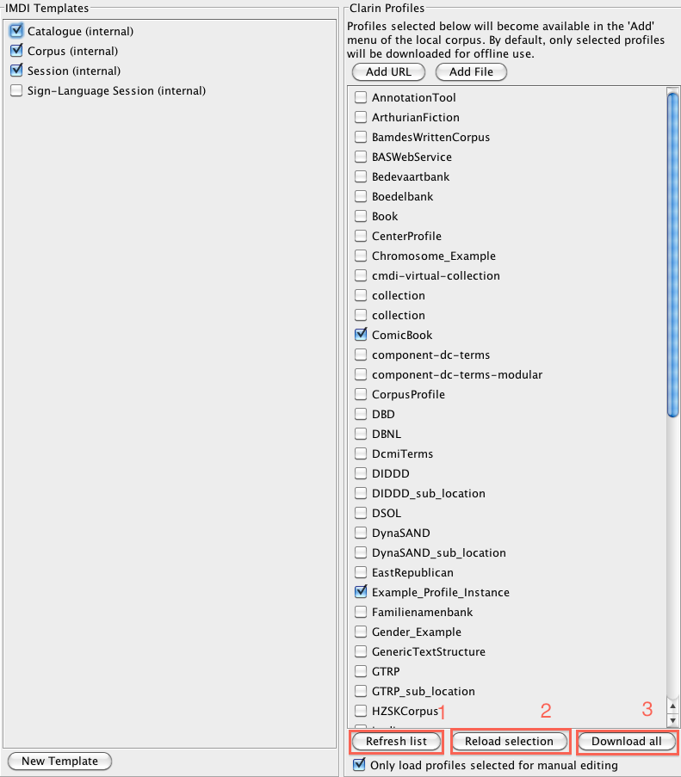Uncheck the Catalogue (internal) template
681x777 pixels.
pos(16,31)
